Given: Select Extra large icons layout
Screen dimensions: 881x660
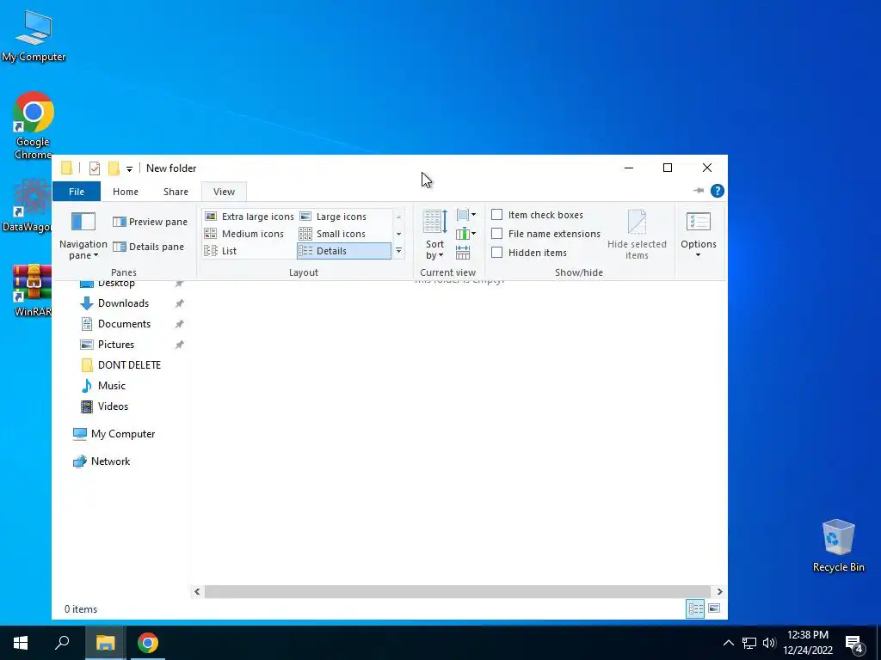Looking at the screenshot, I should (249, 217).
